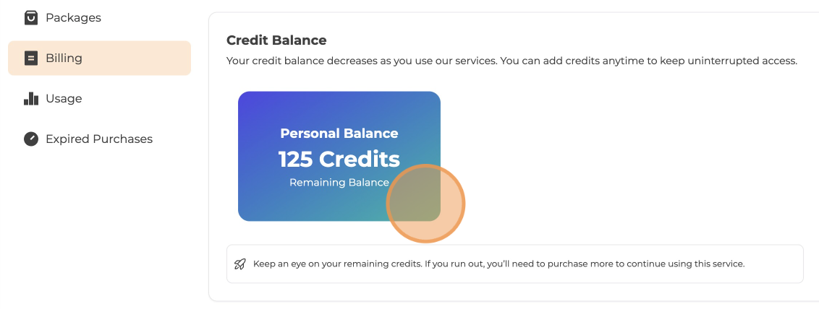Click the "125 Credits" amount

(339, 159)
